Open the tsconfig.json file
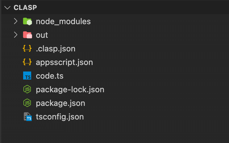229x143 pixels. click(60, 117)
